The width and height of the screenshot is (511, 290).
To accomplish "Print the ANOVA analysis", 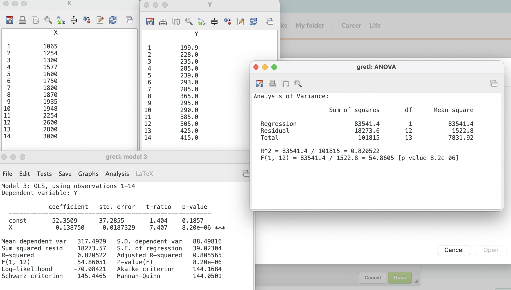I will click(272, 83).
